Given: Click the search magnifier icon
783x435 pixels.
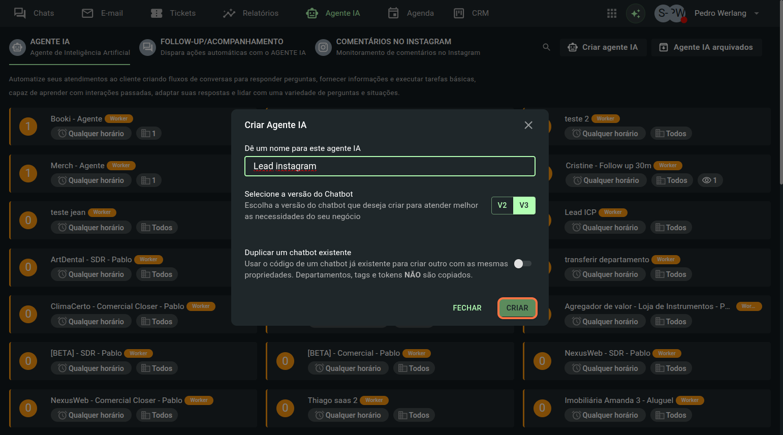Looking at the screenshot, I should (x=546, y=47).
